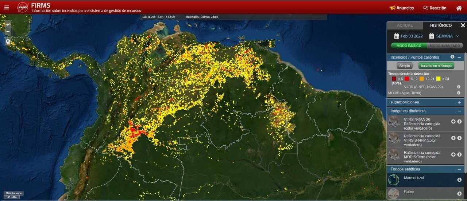467x201 pixels.
Task: Expand the superposiciones section
Action: (x=459, y=102)
